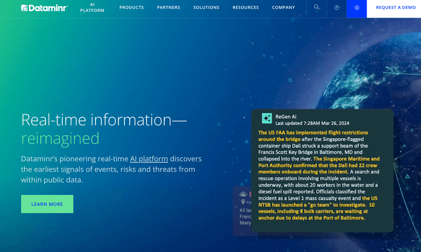
Task: Click the Request a Demo button
Action: [x=394, y=9]
